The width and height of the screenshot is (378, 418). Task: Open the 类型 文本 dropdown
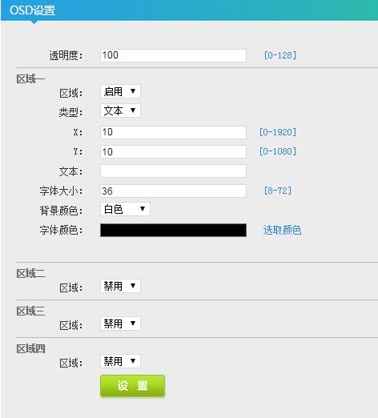[x=120, y=111]
